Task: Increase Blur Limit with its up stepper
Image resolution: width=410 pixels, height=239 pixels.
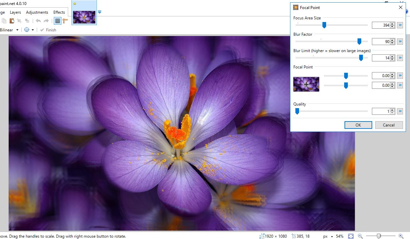Action: tap(392, 56)
